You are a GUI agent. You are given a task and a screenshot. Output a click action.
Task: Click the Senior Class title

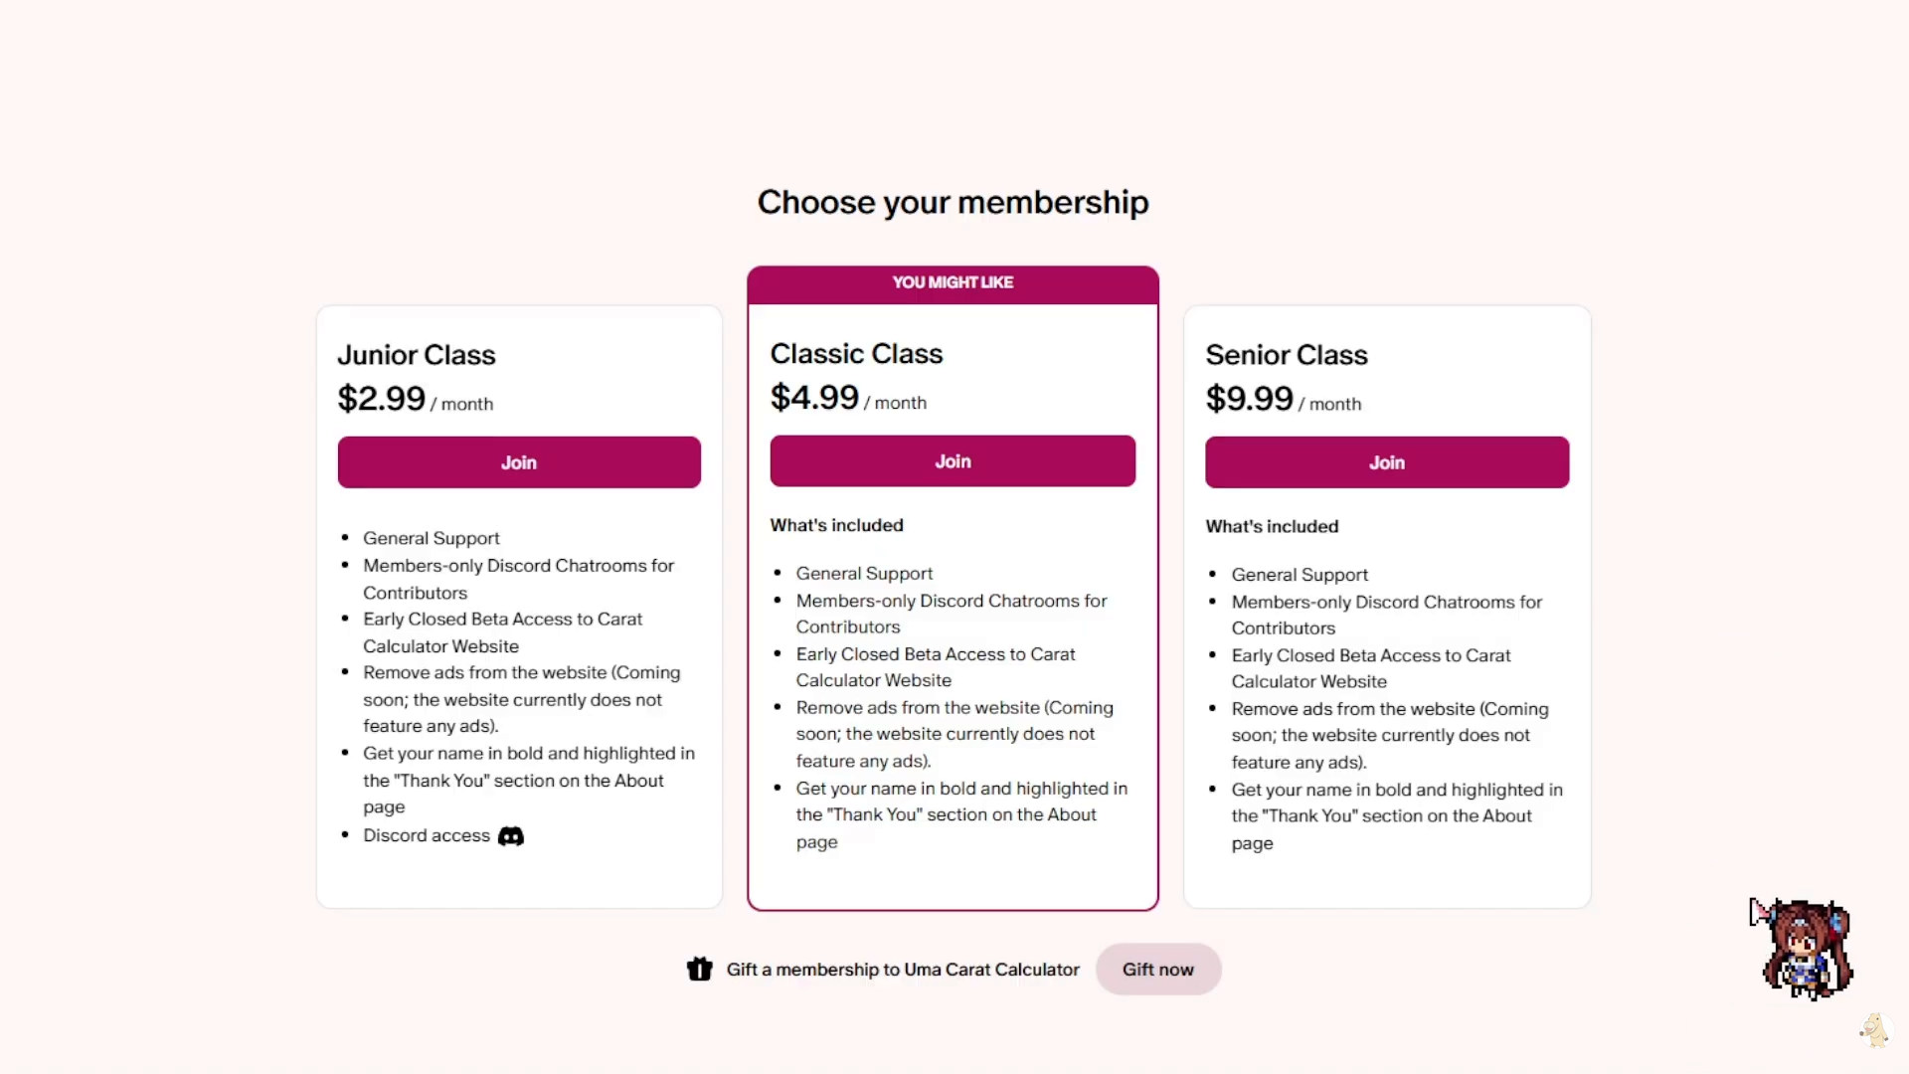click(x=1287, y=355)
